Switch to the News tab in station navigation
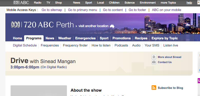 coord(50,38)
